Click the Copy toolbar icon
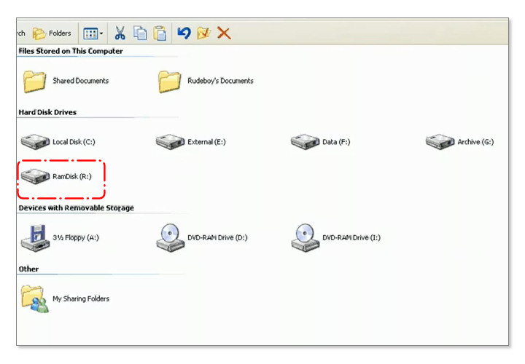Image resolution: width=525 pixels, height=364 pixels. point(139,33)
